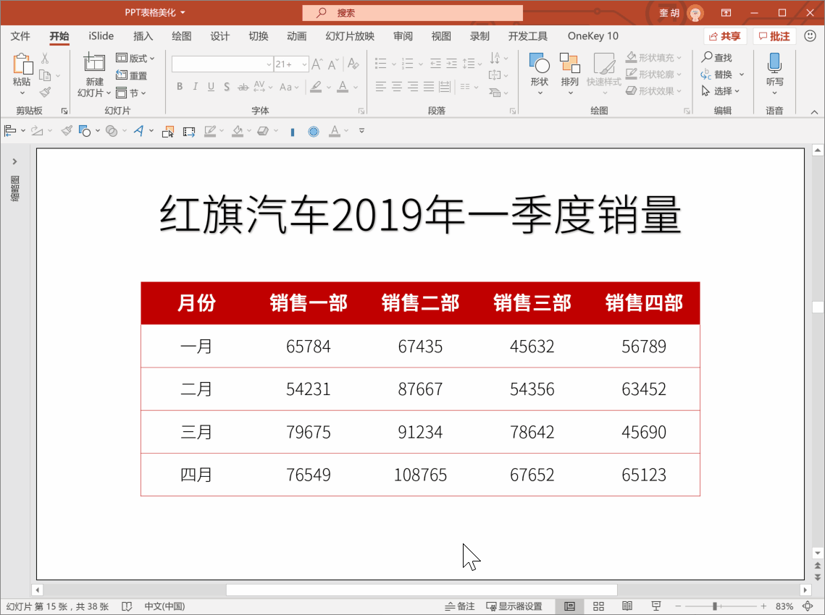Increase font size with large A icon
Screen dimensions: 825x615
(x=317, y=64)
